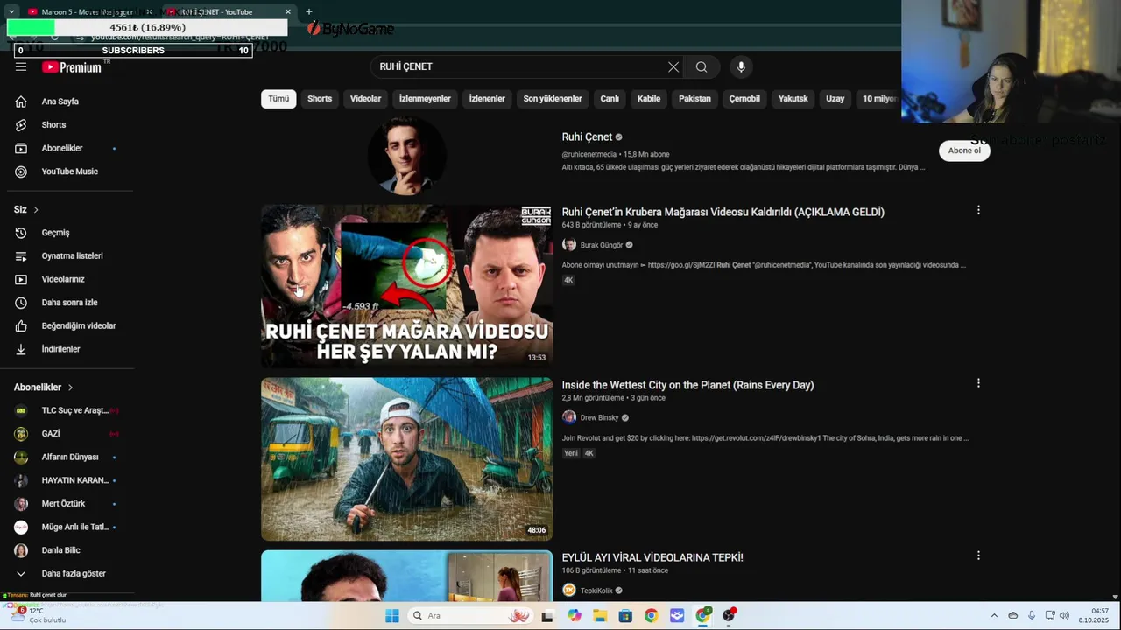Select the Kabile filter chip

pos(649,99)
